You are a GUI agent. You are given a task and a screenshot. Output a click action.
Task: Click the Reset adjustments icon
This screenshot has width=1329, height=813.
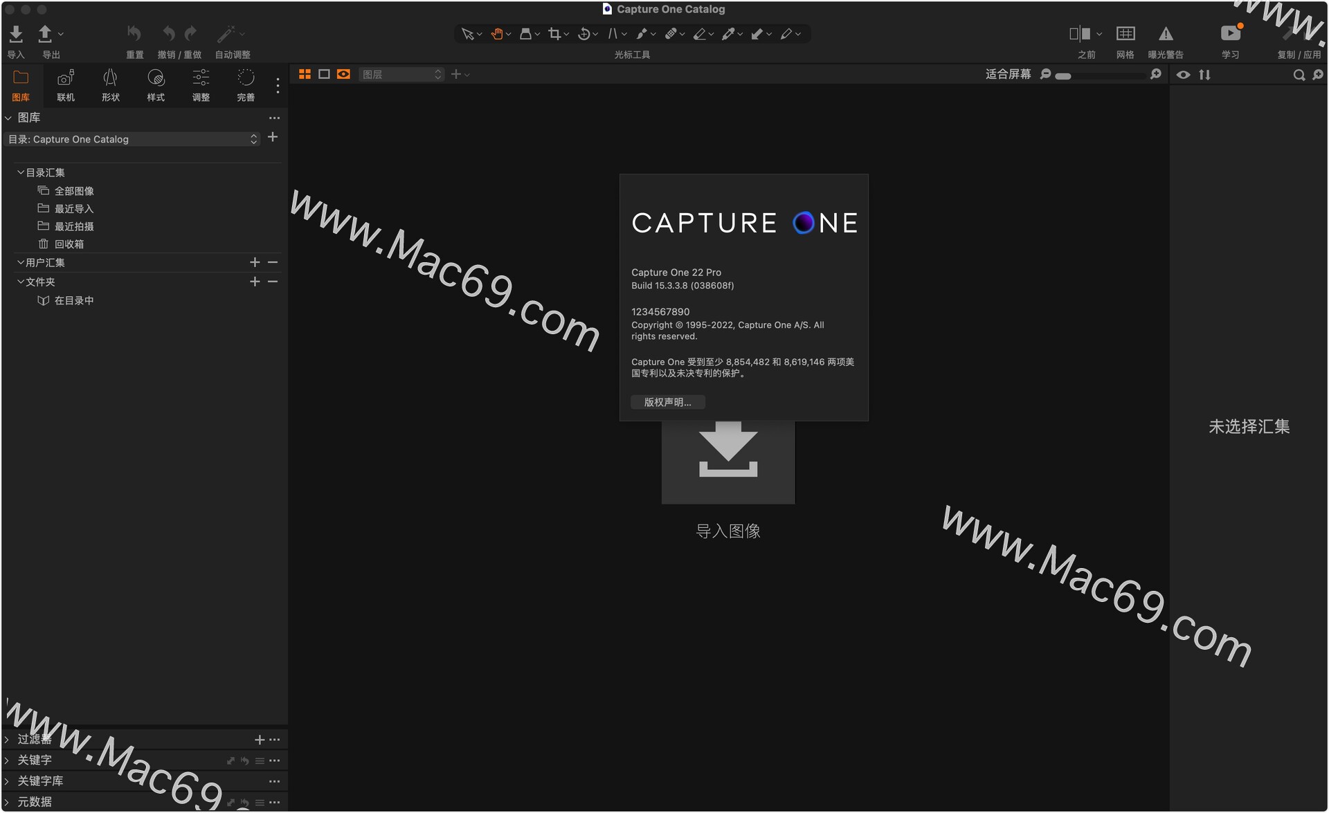(x=134, y=34)
